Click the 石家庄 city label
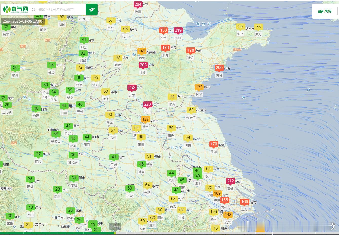 pyautogui.click(x=84, y=19)
